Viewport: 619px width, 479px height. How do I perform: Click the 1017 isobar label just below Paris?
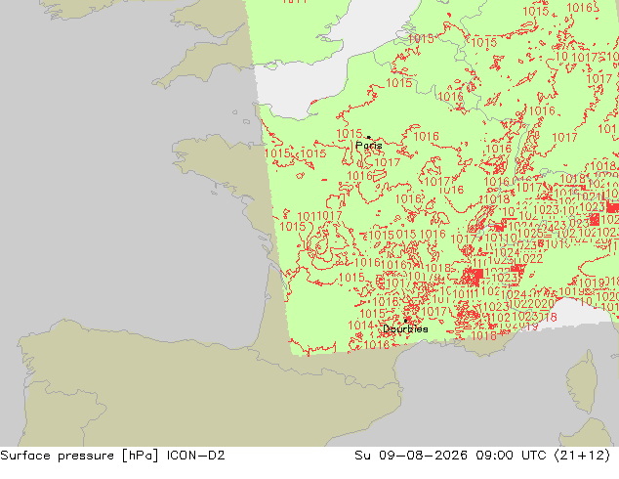(x=388, y=162)
